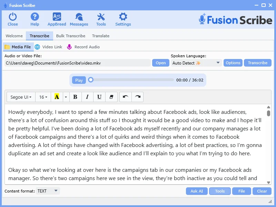This screenshot has width=276, height=207.
Task: Click the text "Okay so what we're looking"
Action: click(42, 170)
